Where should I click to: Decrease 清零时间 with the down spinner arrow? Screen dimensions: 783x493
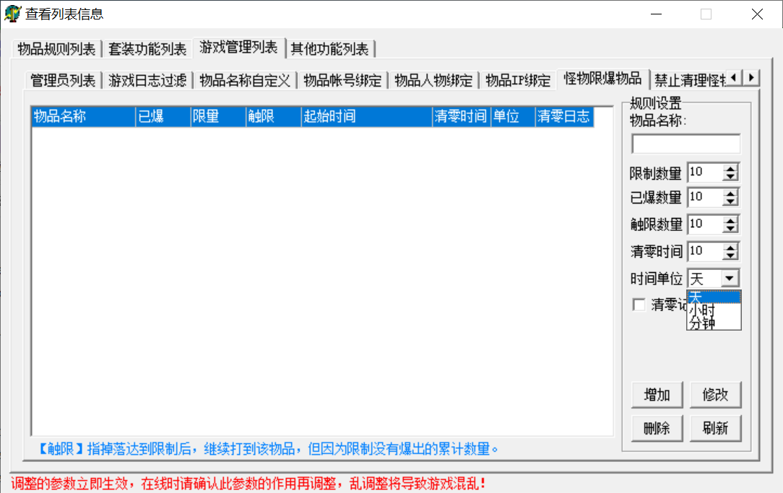tap(731, 256)
